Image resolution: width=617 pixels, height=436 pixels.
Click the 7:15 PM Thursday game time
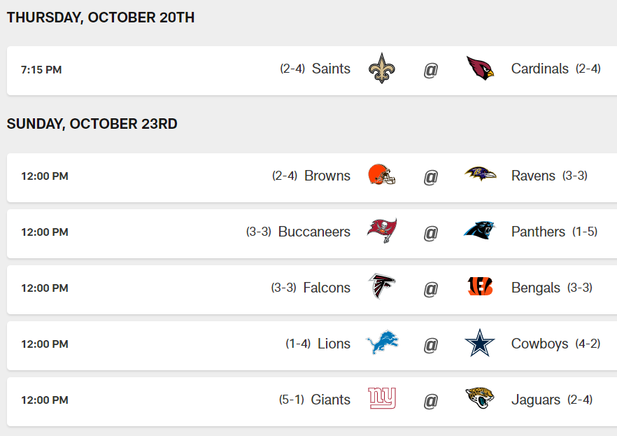41,70
